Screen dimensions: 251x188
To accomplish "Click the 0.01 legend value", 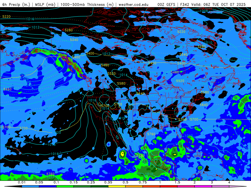I will pos(22,182).
